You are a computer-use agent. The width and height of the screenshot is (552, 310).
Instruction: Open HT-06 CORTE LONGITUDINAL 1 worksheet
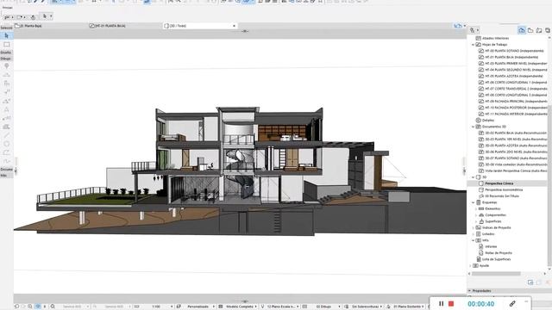(512, 83)
